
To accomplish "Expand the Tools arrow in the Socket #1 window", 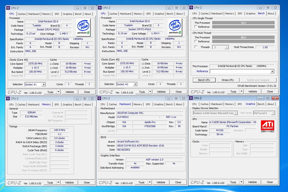I will 59,92.
